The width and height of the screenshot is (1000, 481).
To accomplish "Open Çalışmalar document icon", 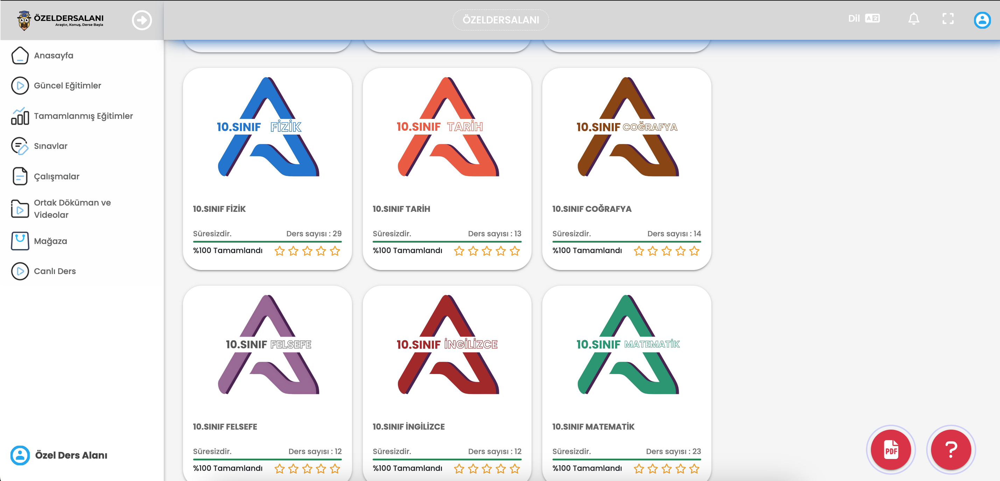I will point(20,177).
